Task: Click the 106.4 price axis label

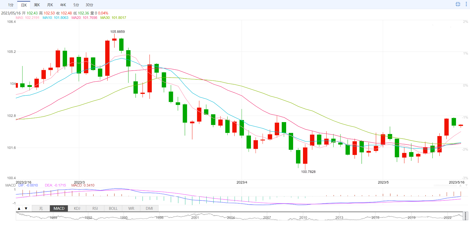Action: click(x=11, y=22)
